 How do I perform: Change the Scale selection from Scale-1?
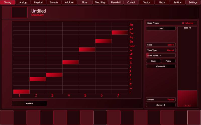(161, 45)
